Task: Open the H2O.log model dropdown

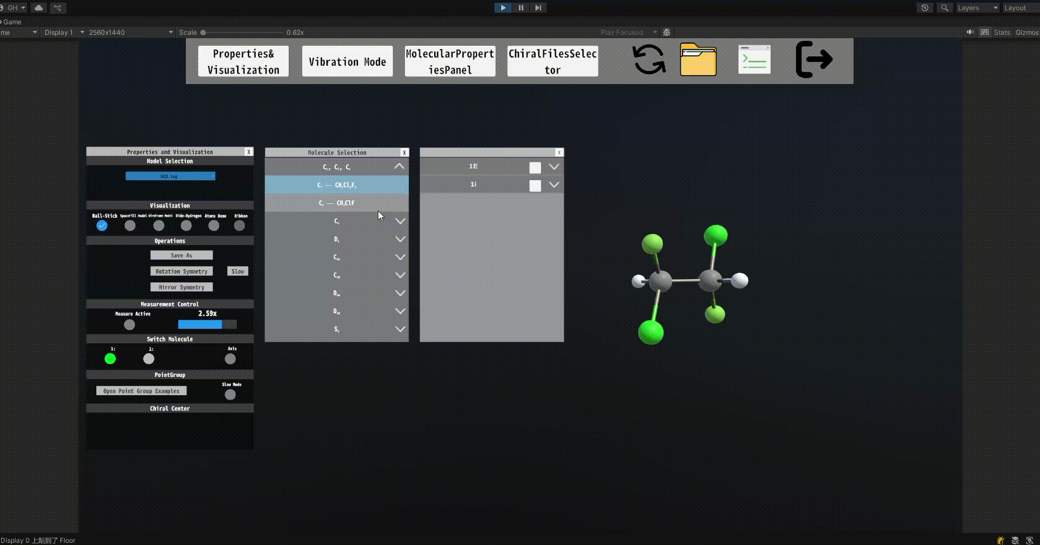Action: click(x=170, y=176)
